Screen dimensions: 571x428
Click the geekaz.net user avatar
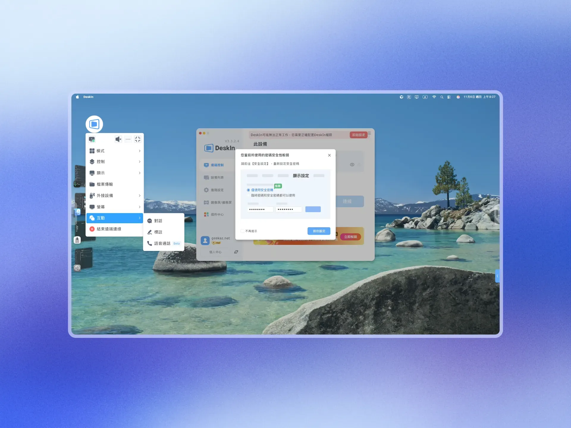click(x=205, y=240)
